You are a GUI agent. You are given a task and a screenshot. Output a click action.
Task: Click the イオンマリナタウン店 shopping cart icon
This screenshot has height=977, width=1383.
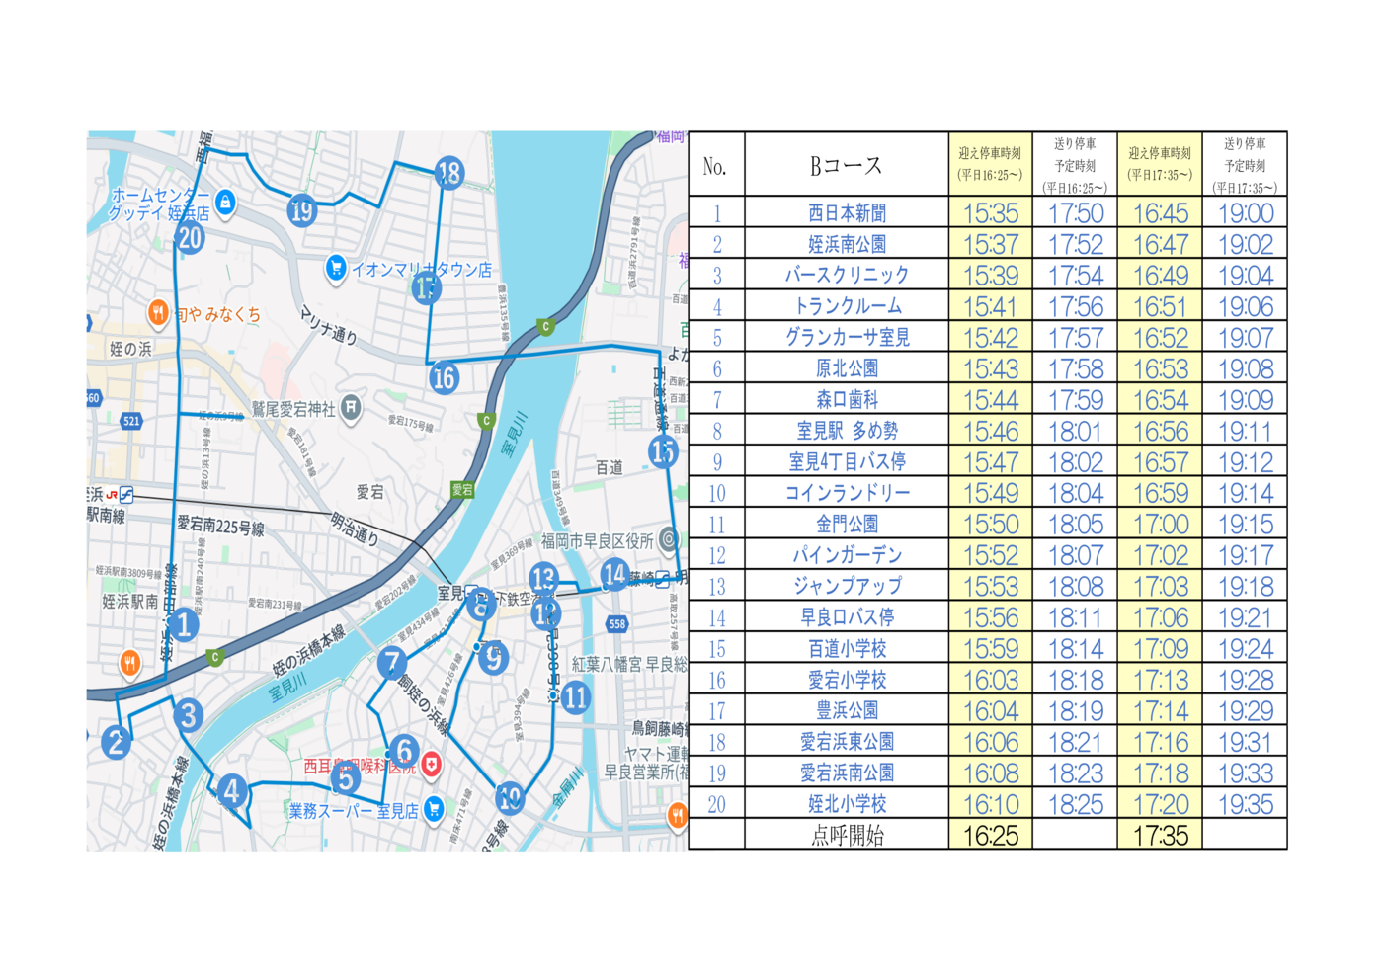point(336,268)
